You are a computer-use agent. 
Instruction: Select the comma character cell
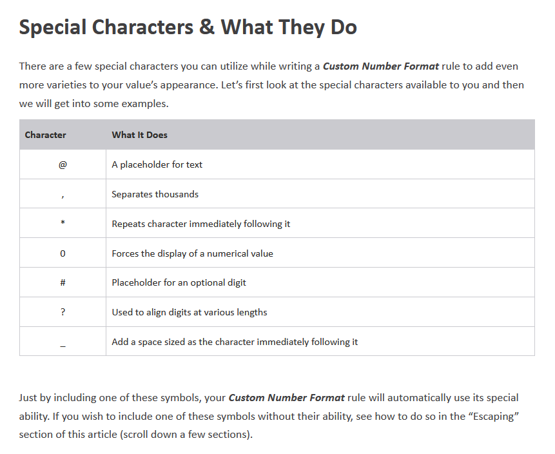coord(63,194)
